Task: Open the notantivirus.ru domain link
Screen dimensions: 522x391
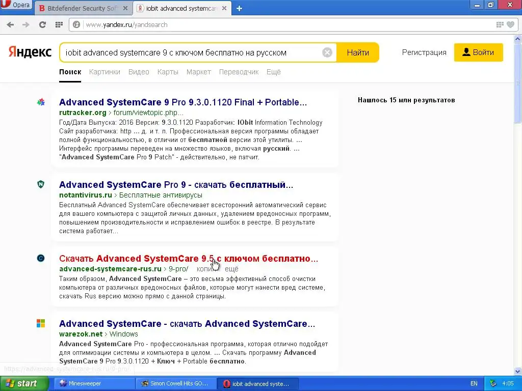Action: (x=86, y=195)
